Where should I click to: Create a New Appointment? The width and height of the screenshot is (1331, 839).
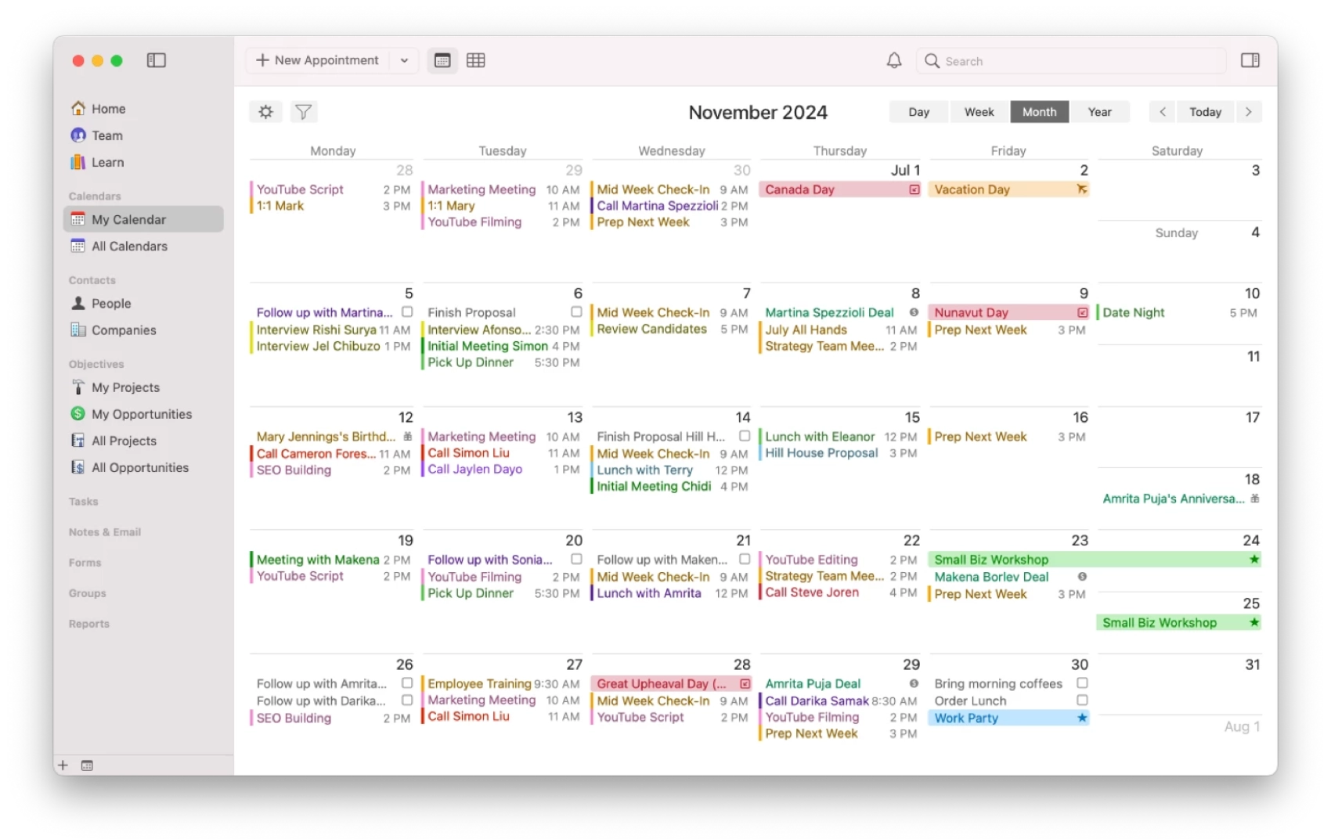point(318,60)
